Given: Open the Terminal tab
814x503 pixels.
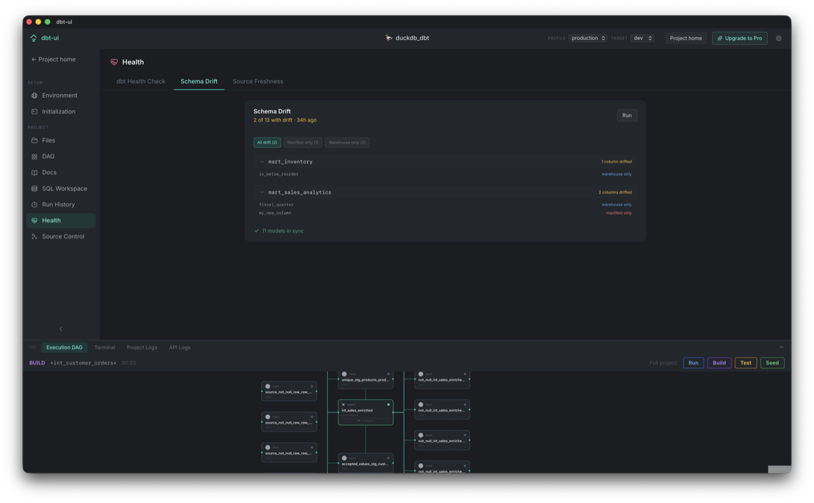Looking at the screenshot, I should (104, 347).
